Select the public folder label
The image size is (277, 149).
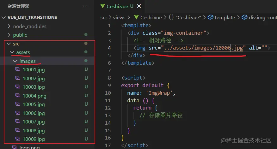click(20, 35)
